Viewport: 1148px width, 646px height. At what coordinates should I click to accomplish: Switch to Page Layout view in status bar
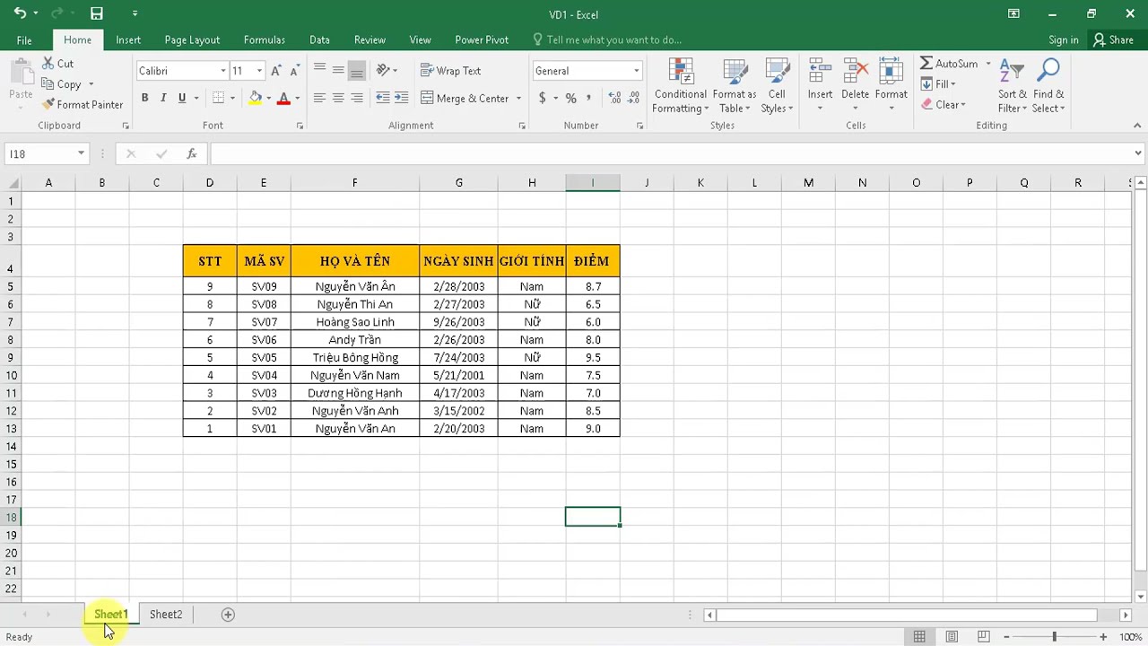[x=952, y=637]
